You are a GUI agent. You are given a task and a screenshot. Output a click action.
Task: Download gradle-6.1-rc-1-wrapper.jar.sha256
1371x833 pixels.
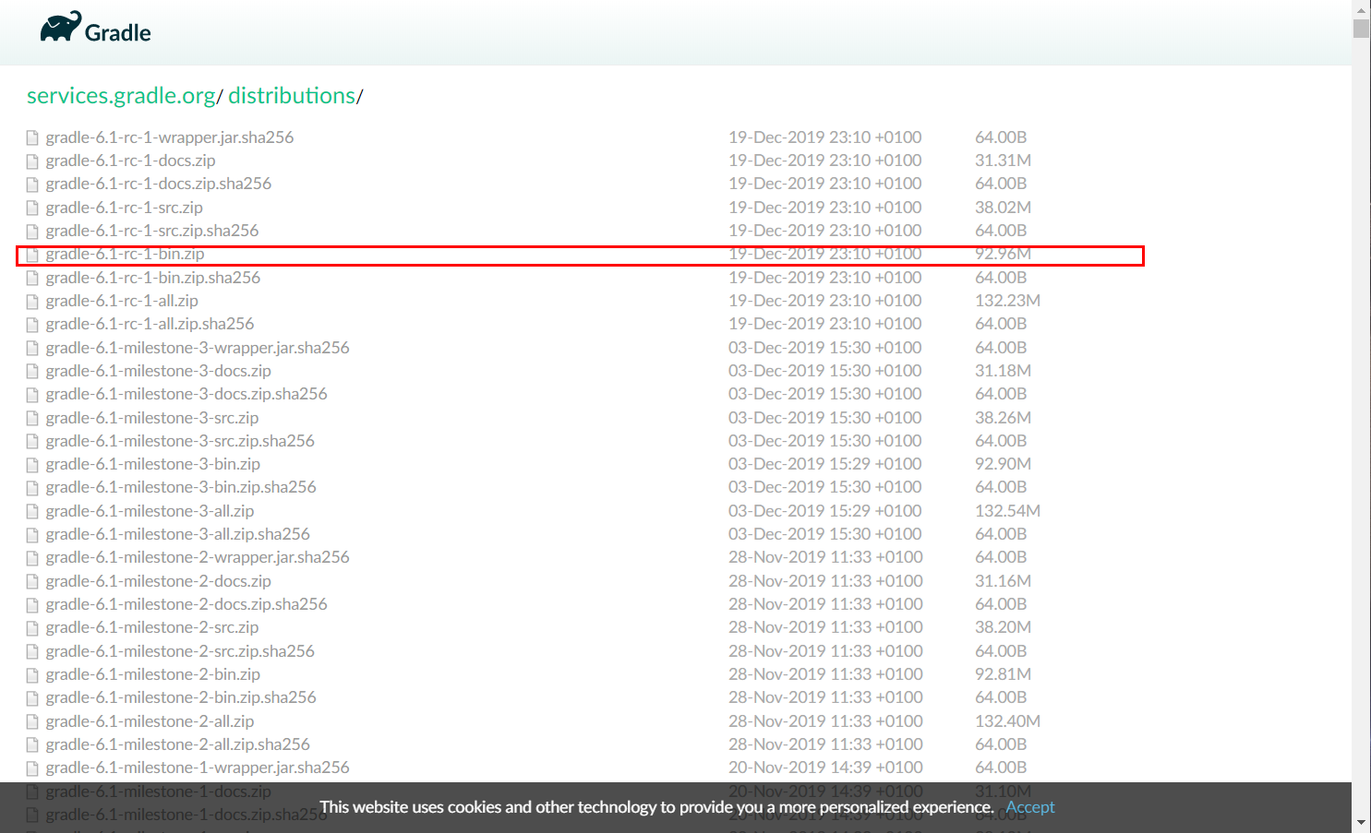(x=170, y=137)
